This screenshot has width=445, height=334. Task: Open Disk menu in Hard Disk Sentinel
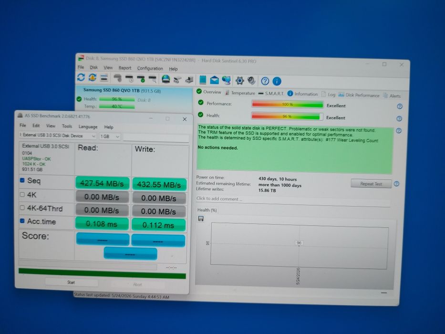coord(93,68)
